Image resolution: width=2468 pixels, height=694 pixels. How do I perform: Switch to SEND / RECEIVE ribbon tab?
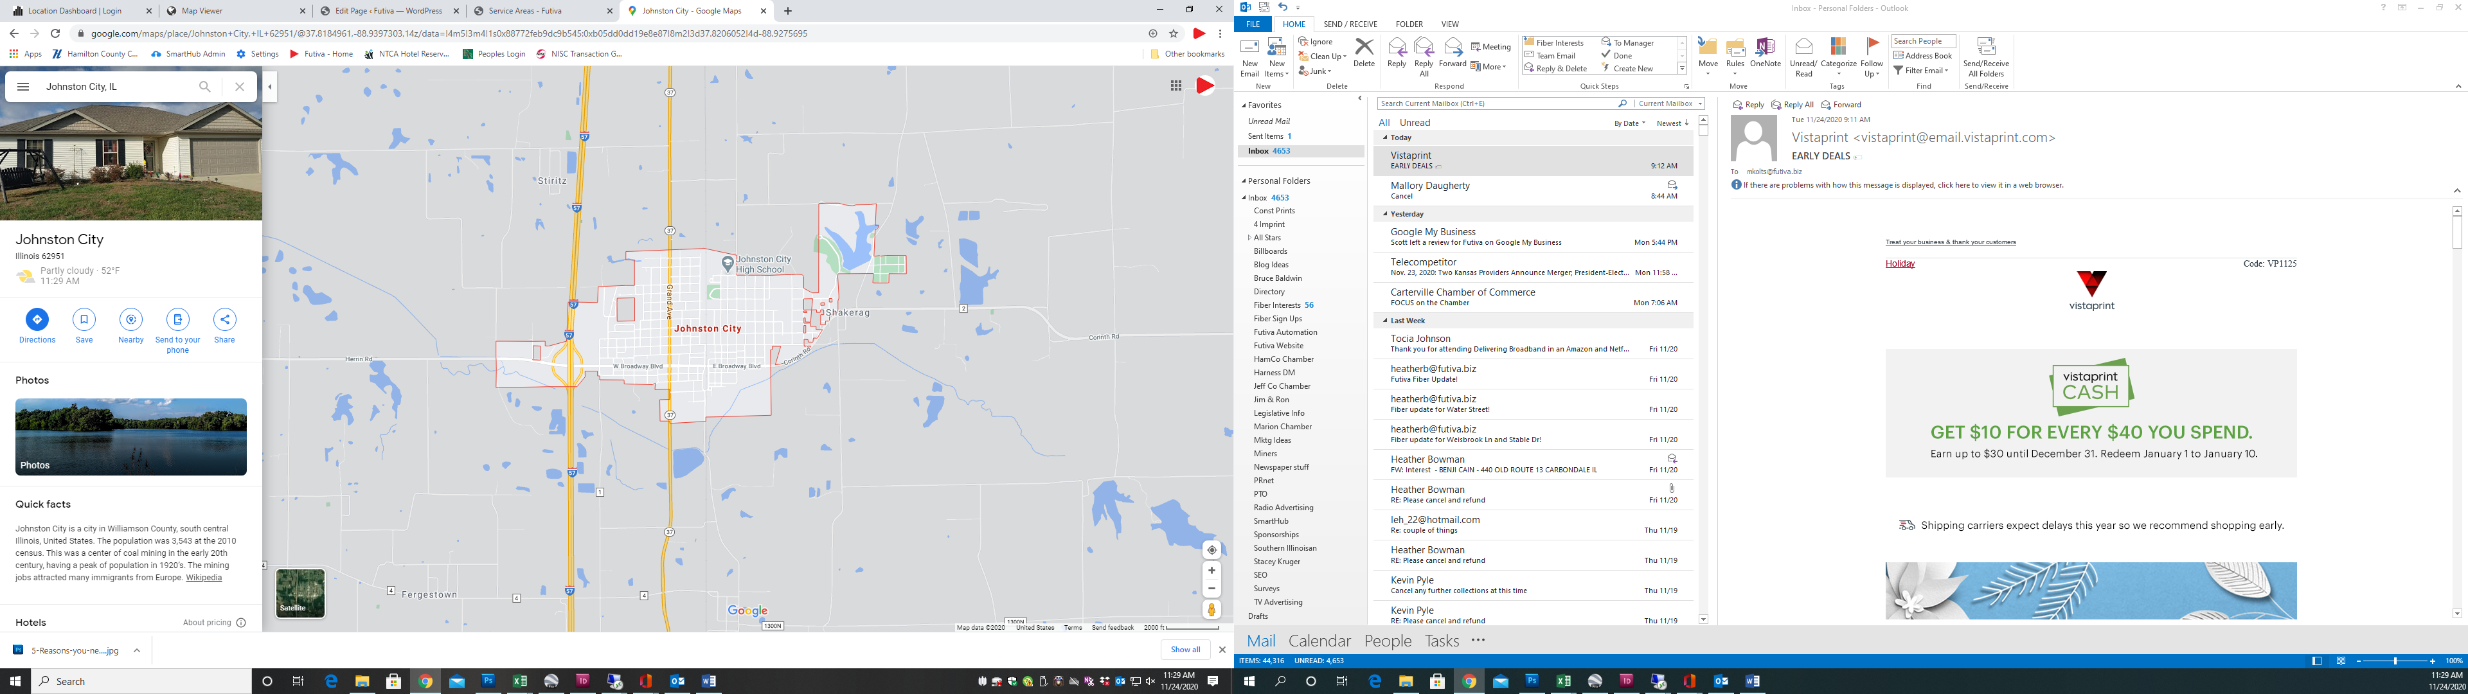(x=1350, y=24)
